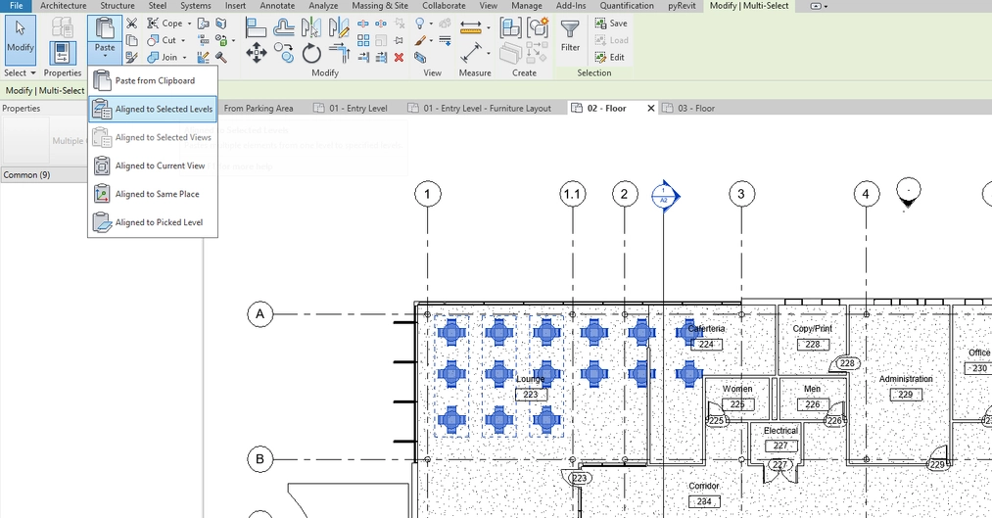
Task: Click Measure Between Two References icon
Action: coord(471,27)
